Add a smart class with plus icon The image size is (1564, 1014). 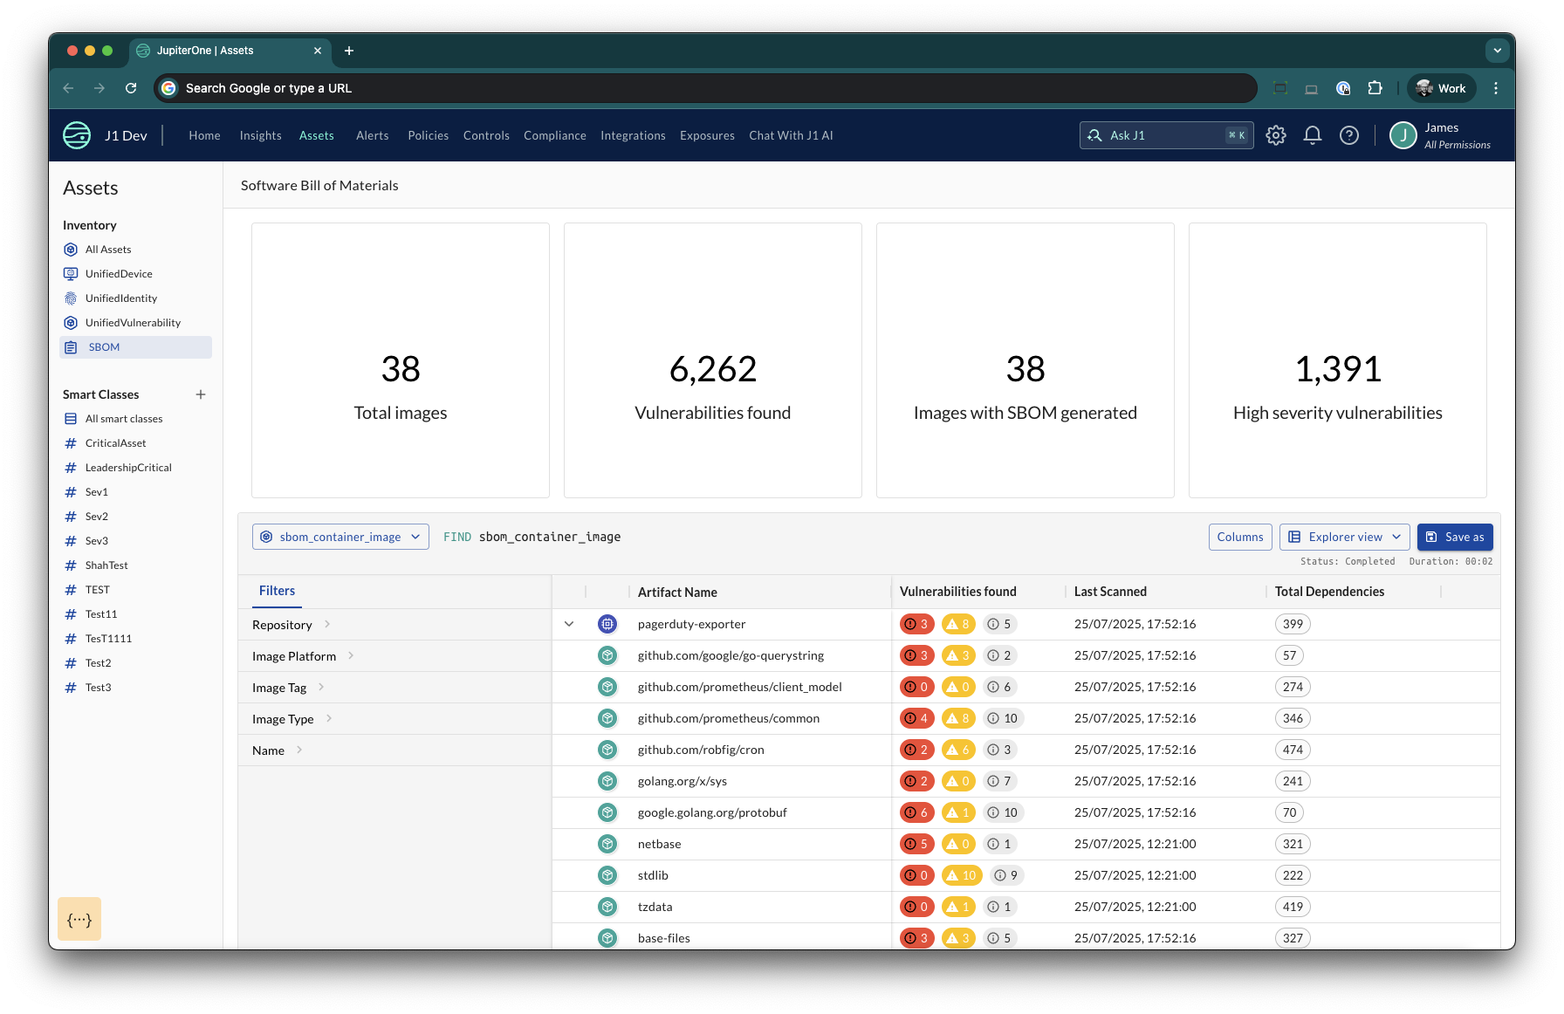(201, 394)
